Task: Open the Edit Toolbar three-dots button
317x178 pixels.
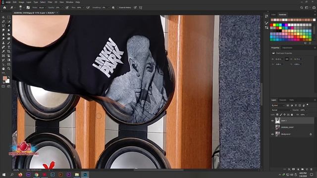Action: pyautogui.click(x=3, y=73)
